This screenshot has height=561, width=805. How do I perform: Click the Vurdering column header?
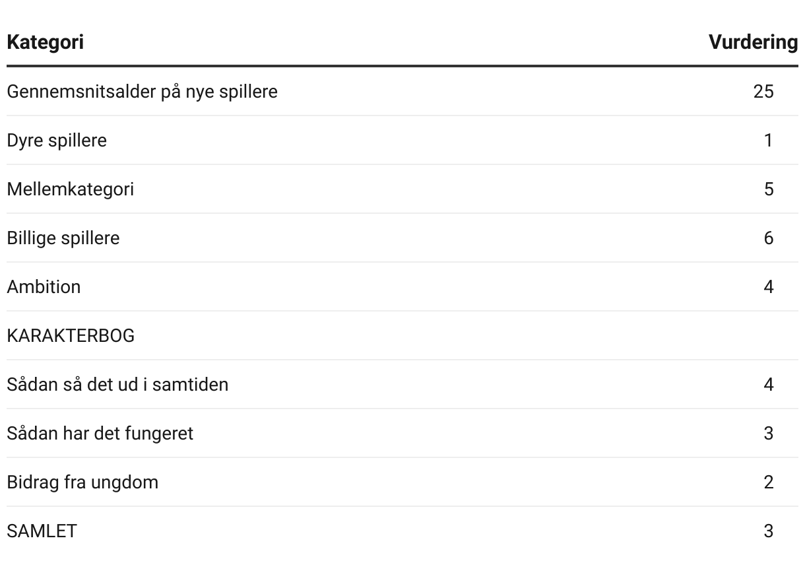click(x=753, y=42)
